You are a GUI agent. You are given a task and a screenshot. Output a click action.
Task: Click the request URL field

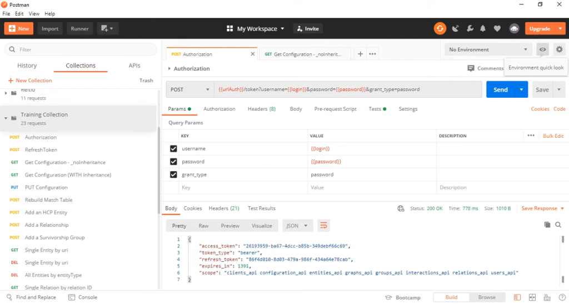pos(348,89)
